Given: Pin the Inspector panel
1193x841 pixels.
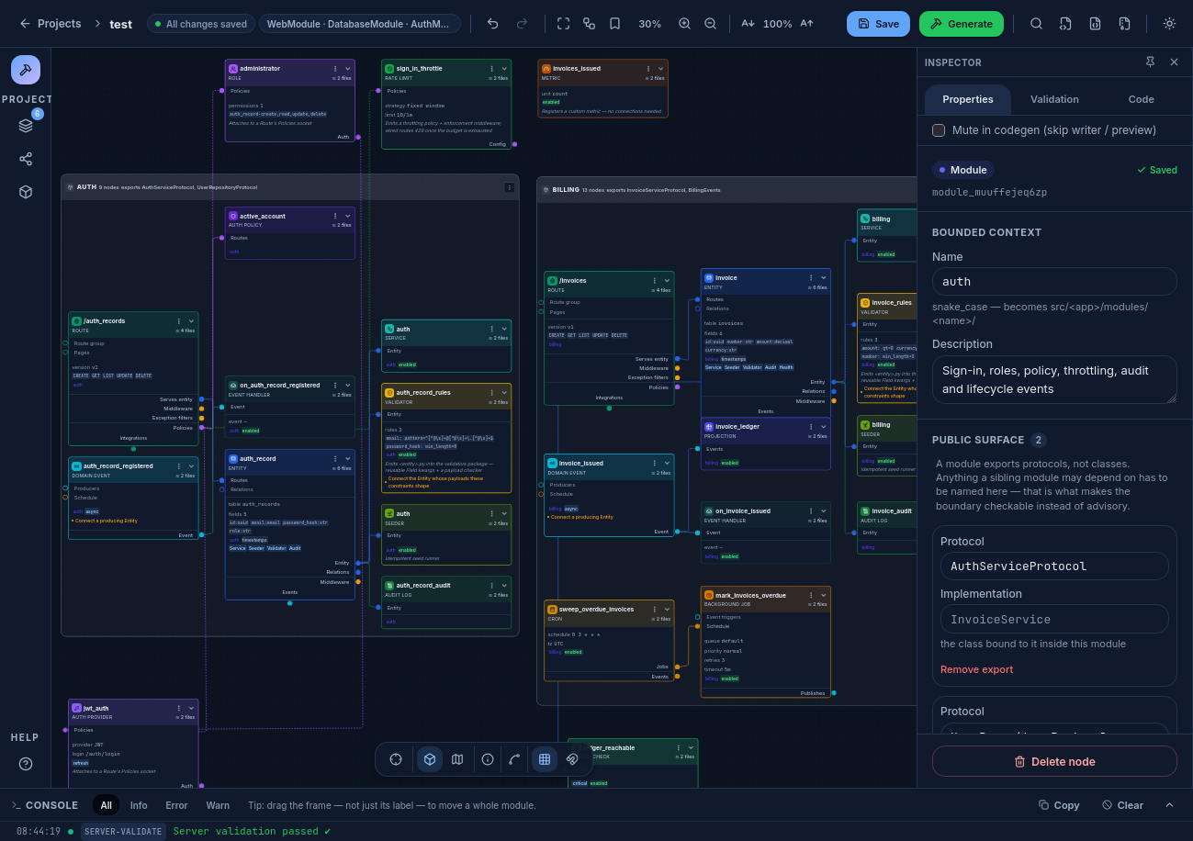Looking at the screenshot, I should coord(1150,62).
